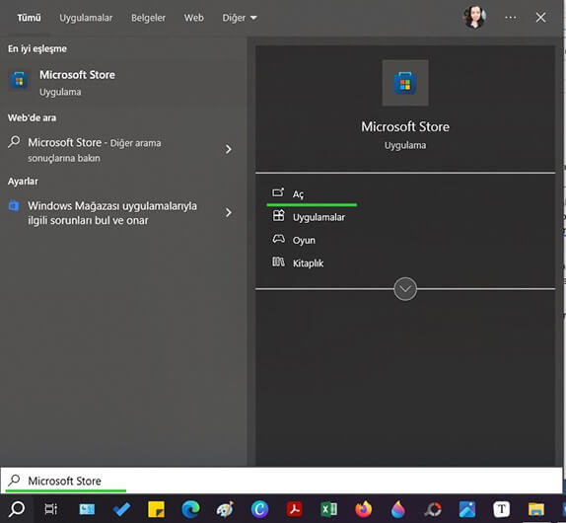Click Aç to open Microsoft Store
Image resolution: width=566 pixels, height=523 pixels.
tap(298, 194)
